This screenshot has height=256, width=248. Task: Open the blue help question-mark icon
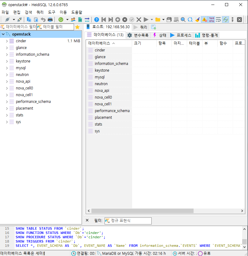pos(97,20)
